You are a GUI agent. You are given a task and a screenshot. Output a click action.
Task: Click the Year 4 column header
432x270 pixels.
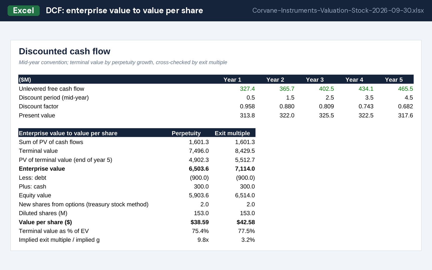coord(354,80)
